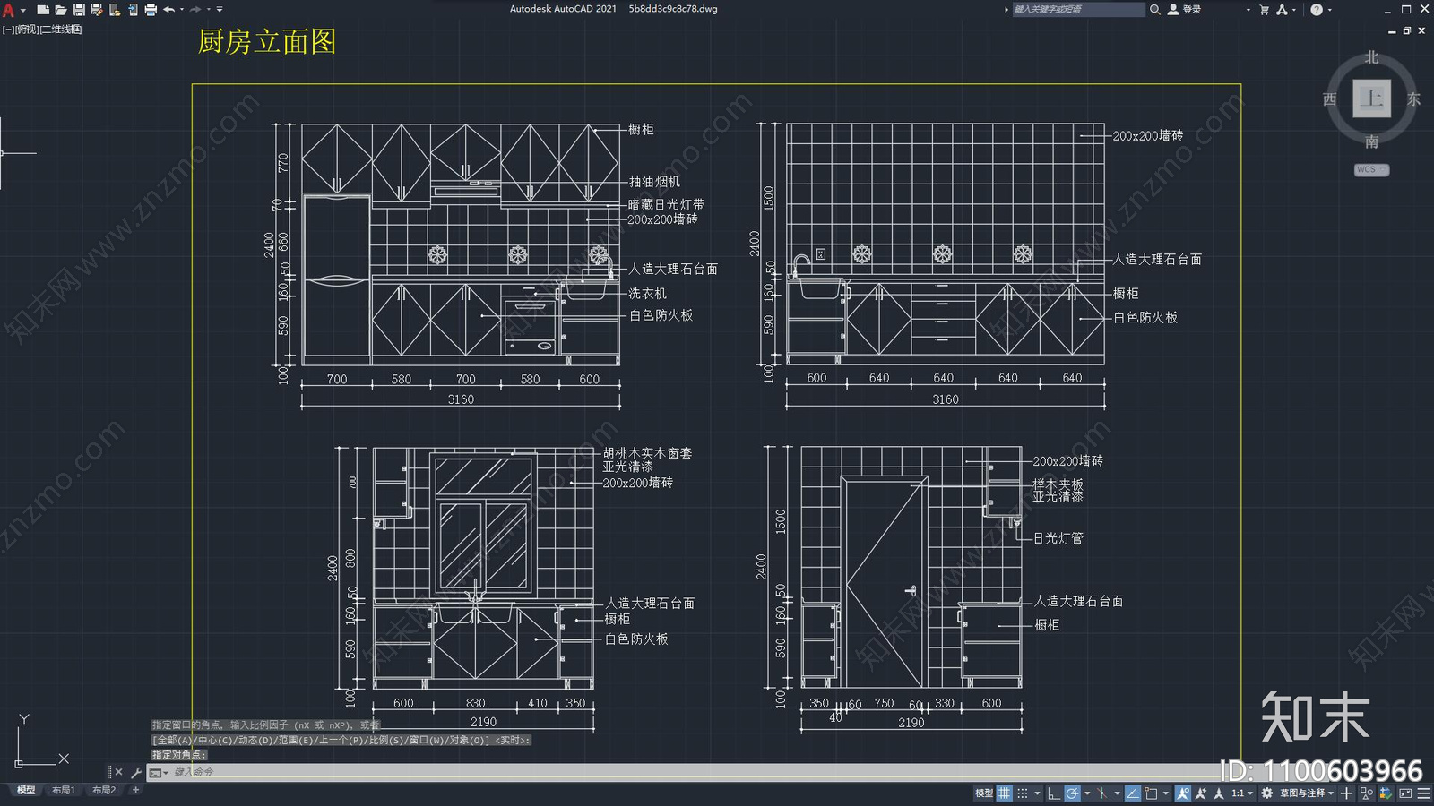Toggle polar tracking in status bar
Image resolution: width=1434 pixels, height=806 pixels.
1072,793
